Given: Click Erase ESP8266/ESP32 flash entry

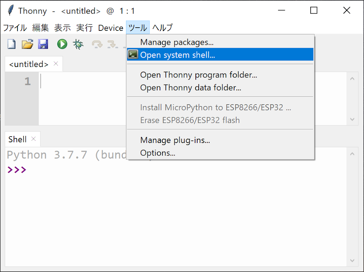Looking at the screenshot, I should click(x=220, y=120).
